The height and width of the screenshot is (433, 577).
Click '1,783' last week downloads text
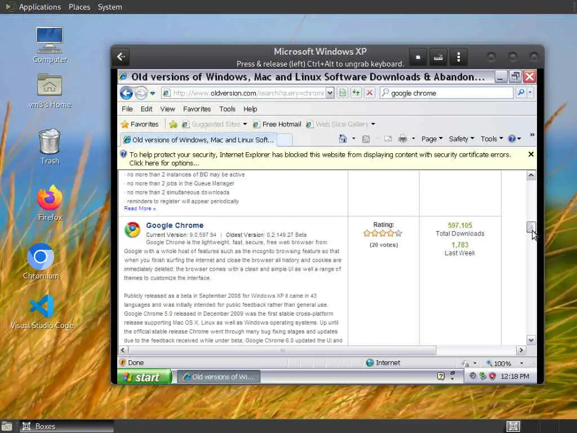click(460, 245)
